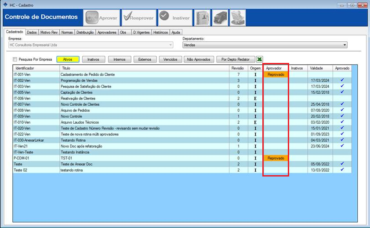Click Por Depto Redator button
This screenshot has height=228, width=370.
coord(236,59)
